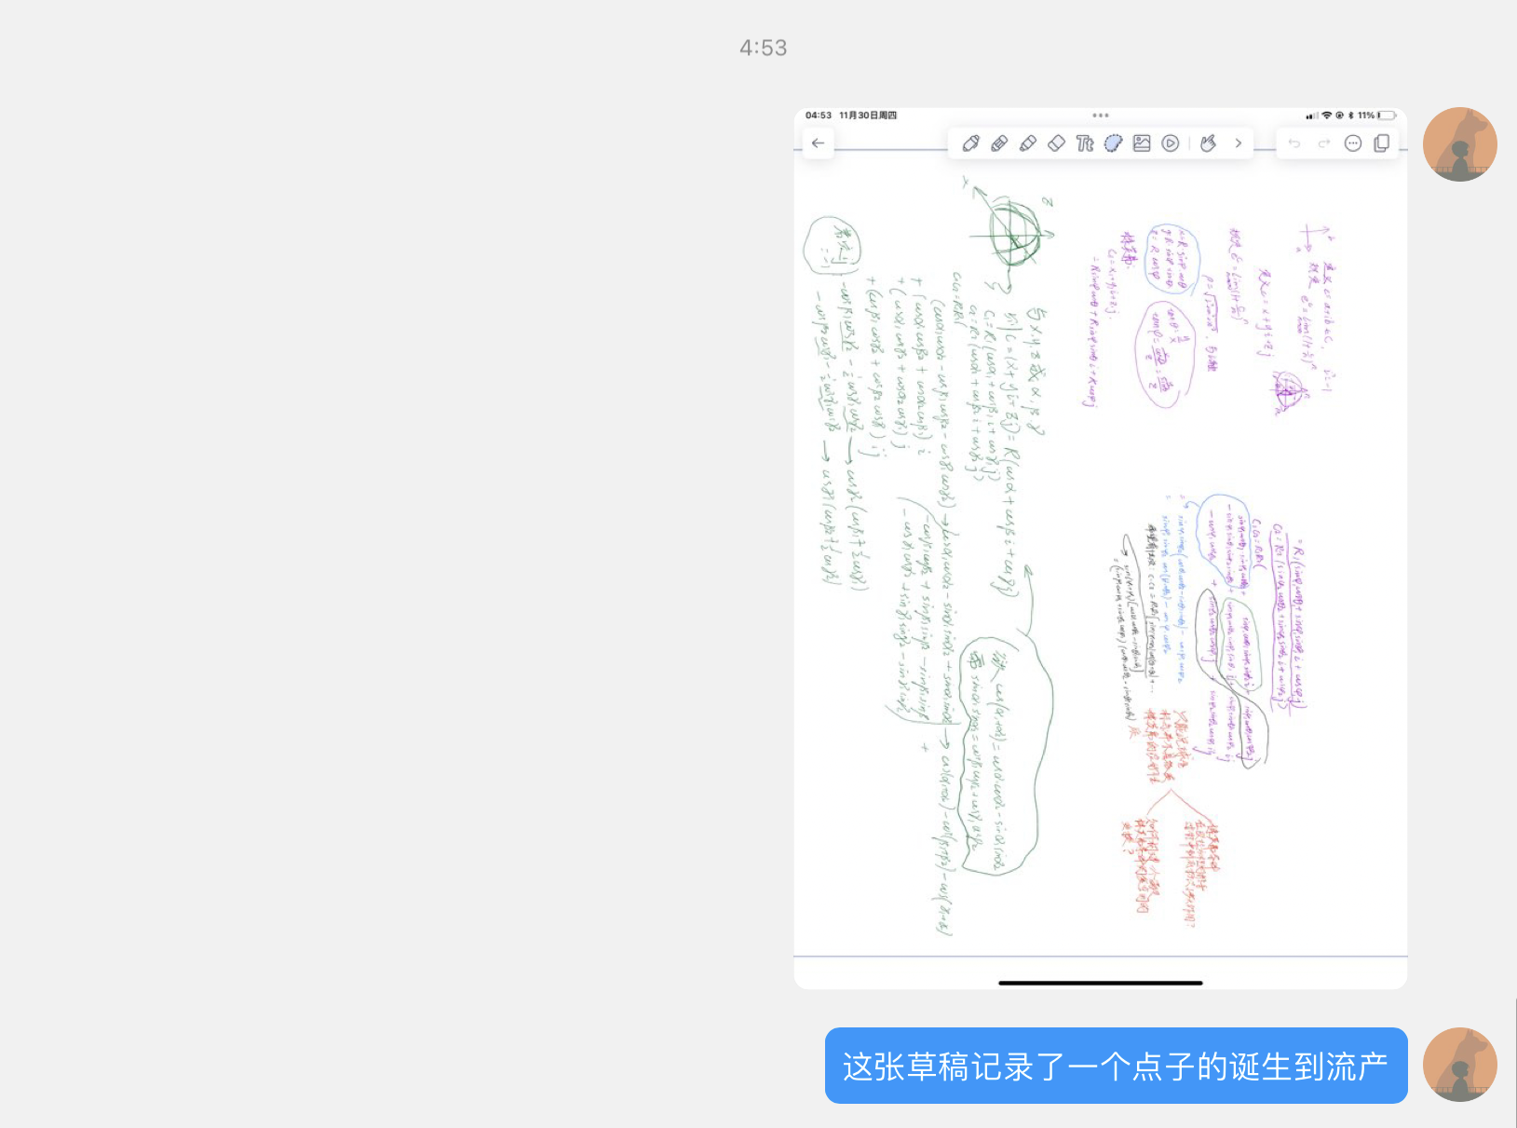Open the handwritten notes screenshot image
The height and width of the screenshot is (1128, 1517).
click(x=1100, y=559)
